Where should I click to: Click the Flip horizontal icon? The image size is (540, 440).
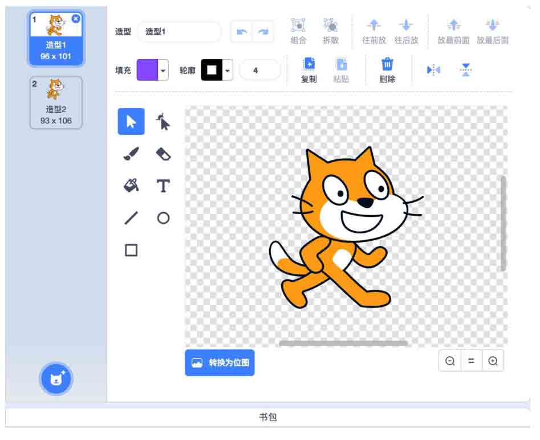[433, 70]
